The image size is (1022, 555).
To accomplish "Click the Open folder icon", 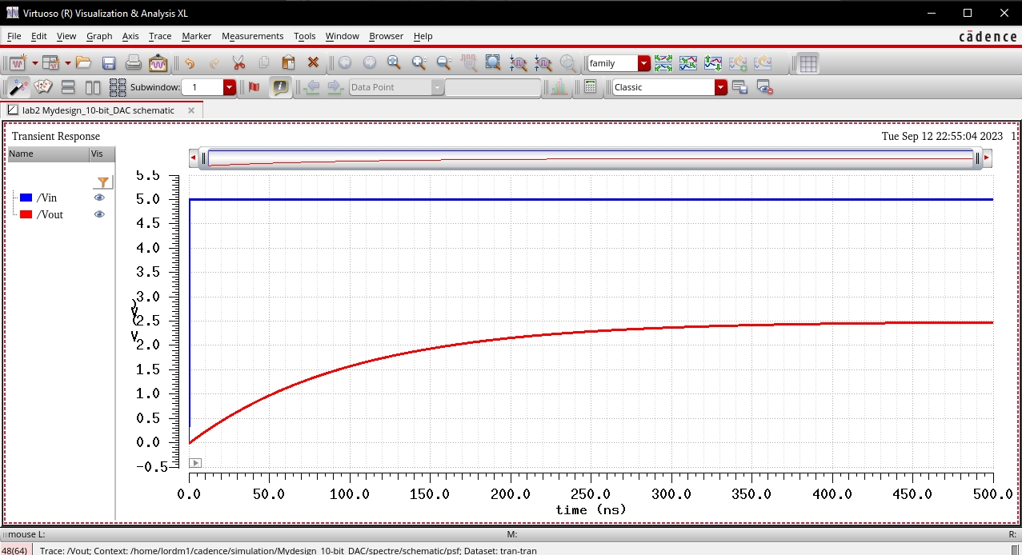I will (x=83, y=63).
